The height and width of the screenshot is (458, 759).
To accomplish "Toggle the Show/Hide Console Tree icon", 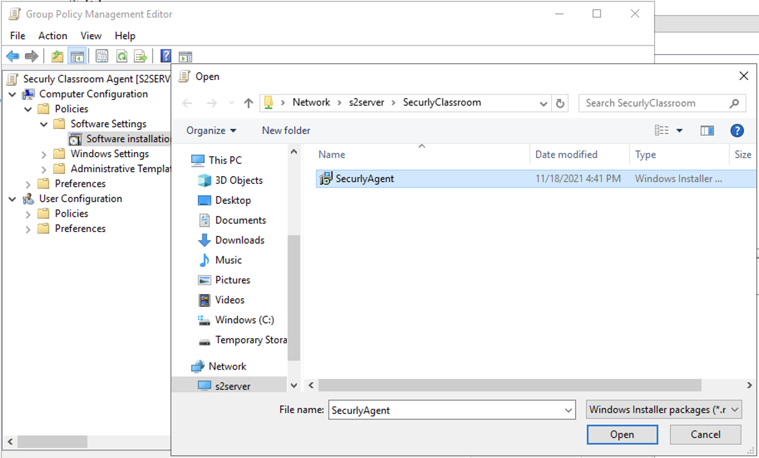I will (x=77, y=56).
